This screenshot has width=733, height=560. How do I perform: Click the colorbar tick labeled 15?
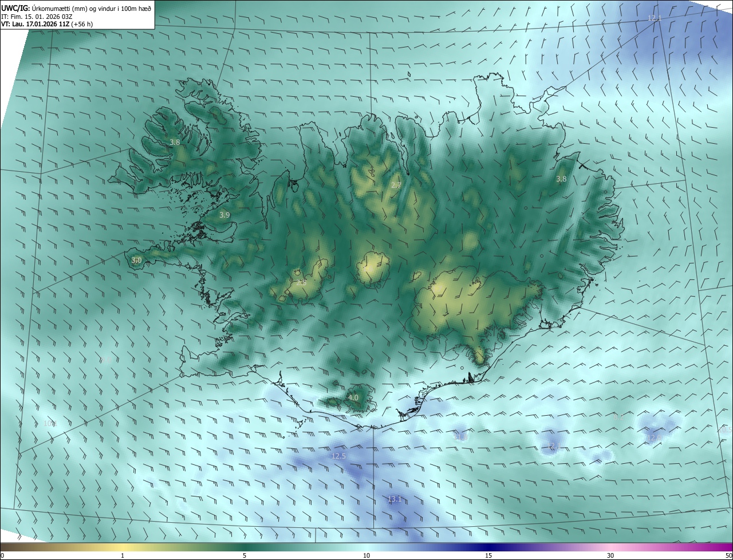point(488,555)
